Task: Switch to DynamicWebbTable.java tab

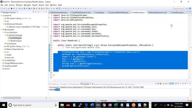Action: tap(118, 13)
